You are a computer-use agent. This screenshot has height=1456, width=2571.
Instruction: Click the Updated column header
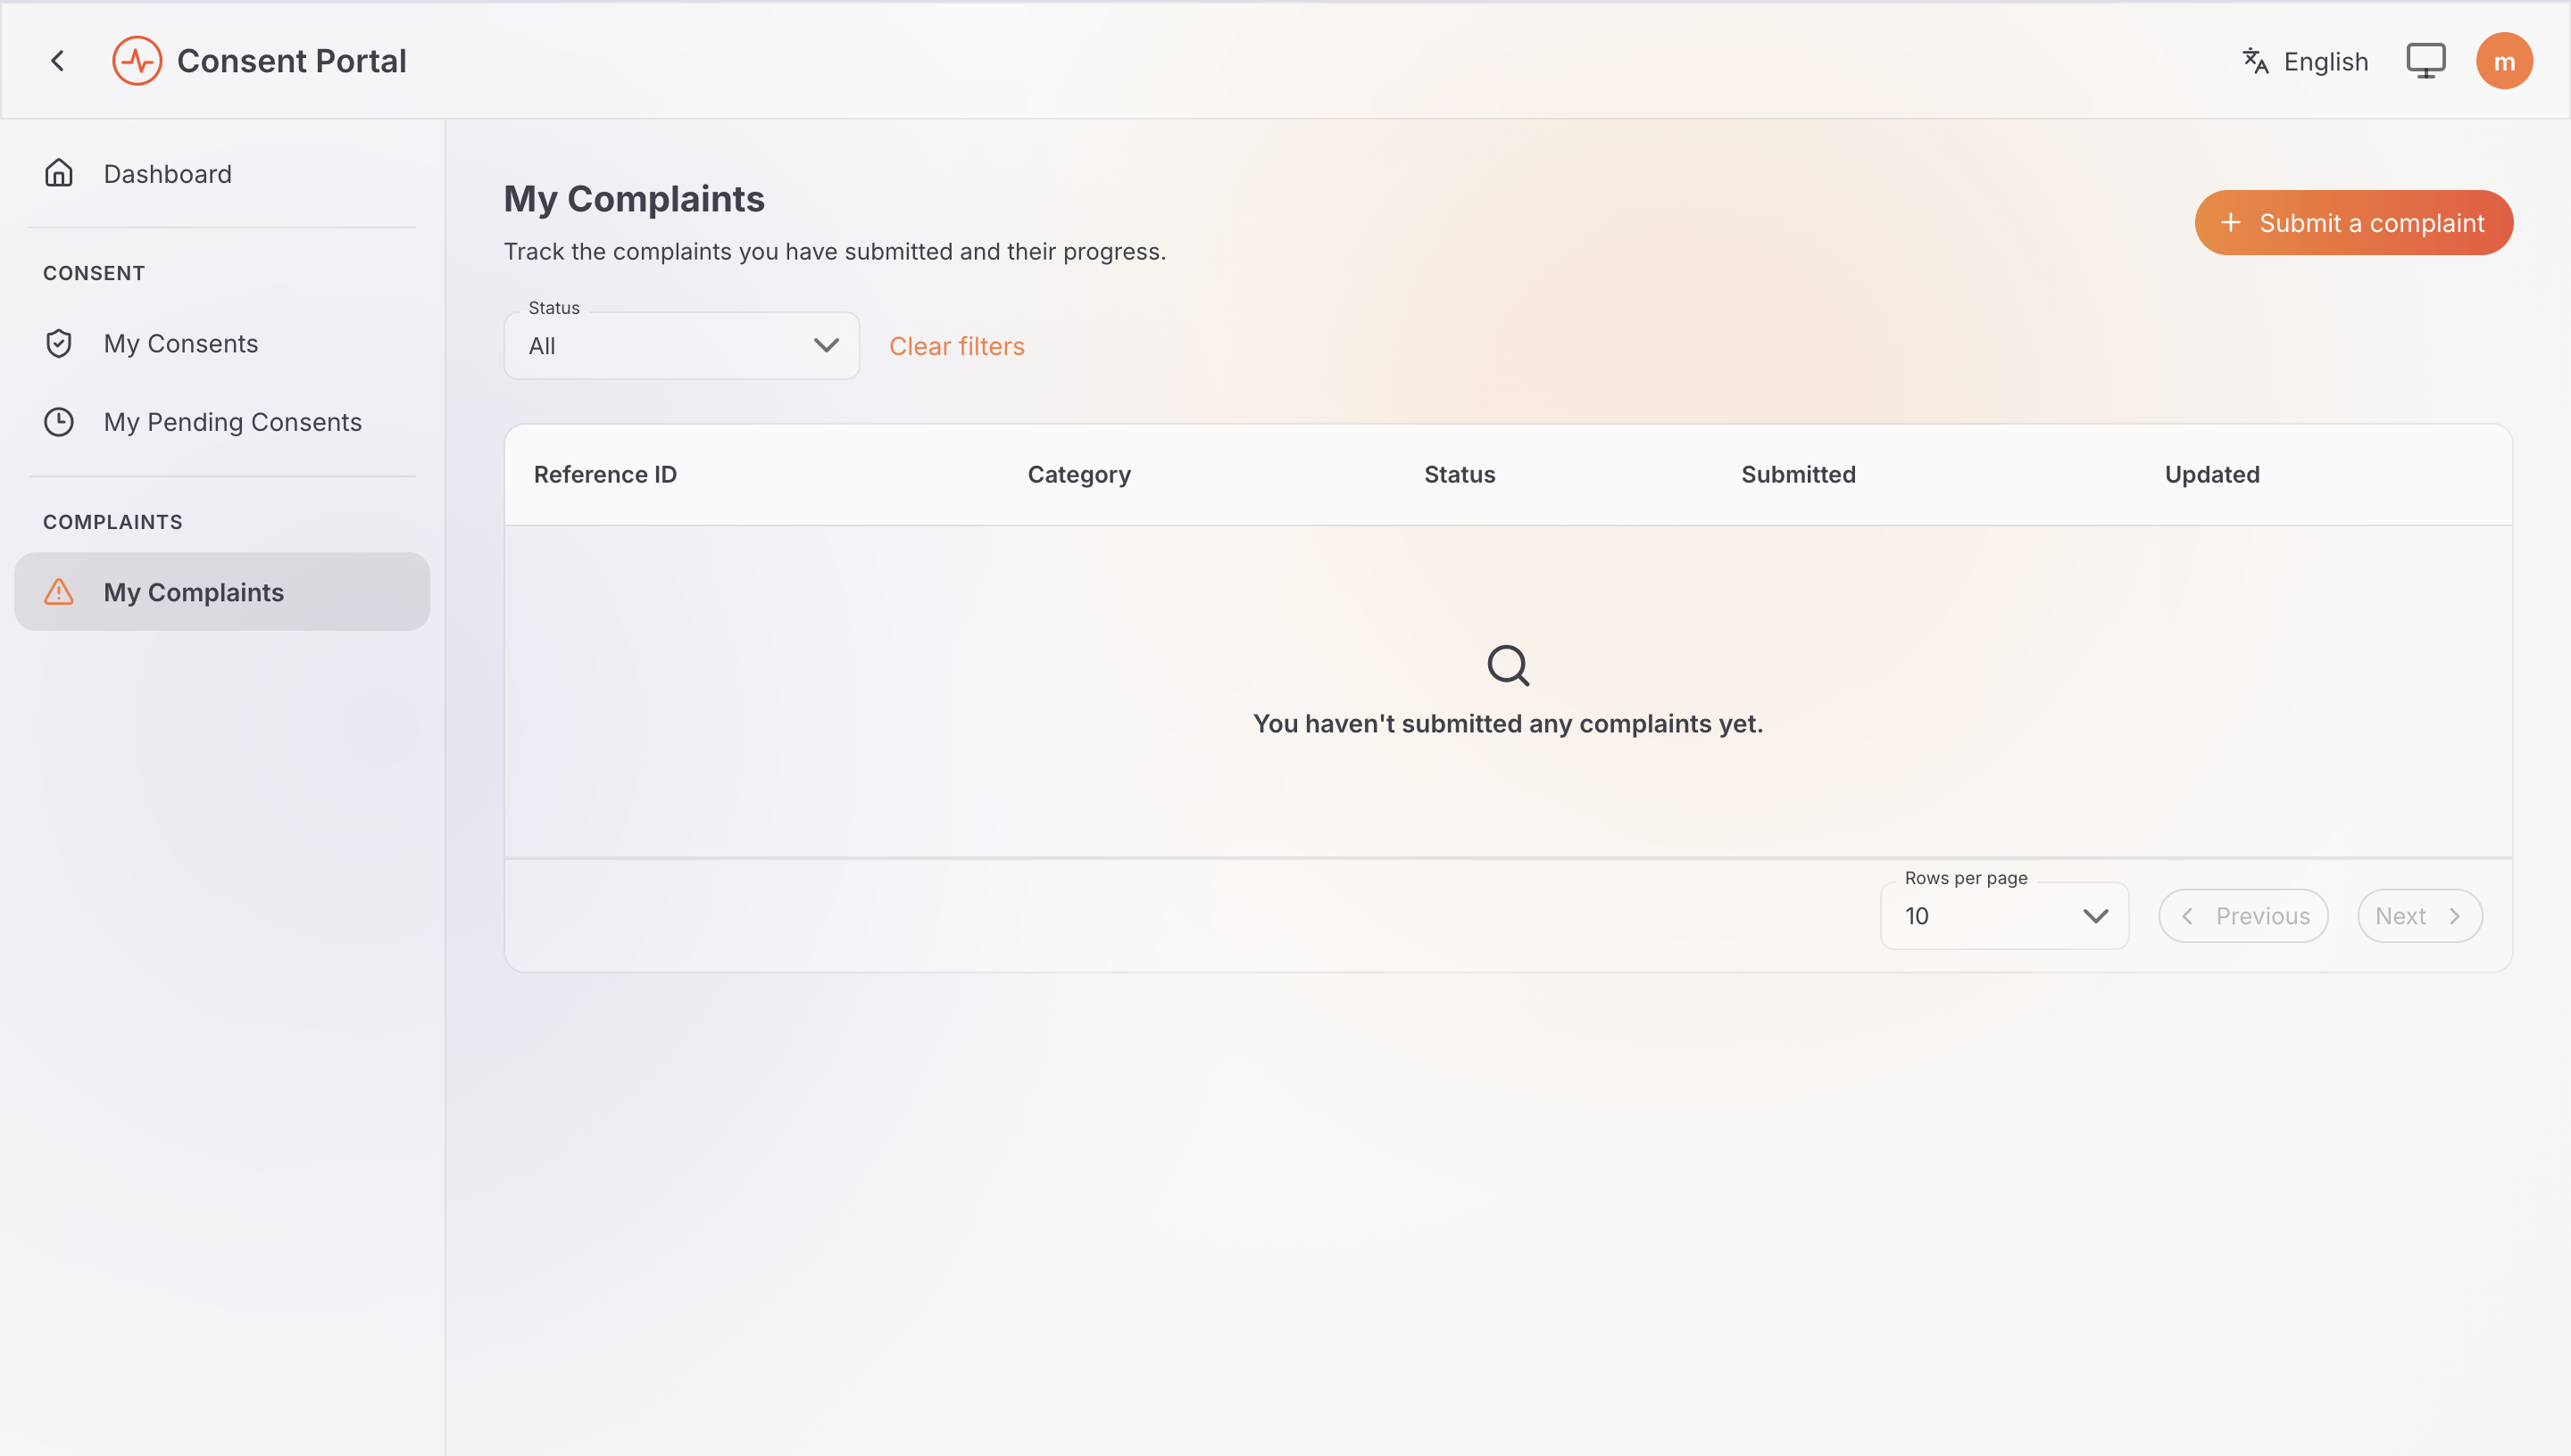click(x=2211, y=474)
